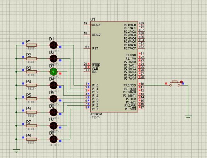Click the ground symbol at bottom left
The height and width of the screenshot is (158, 207).
[x=16, y=150]
